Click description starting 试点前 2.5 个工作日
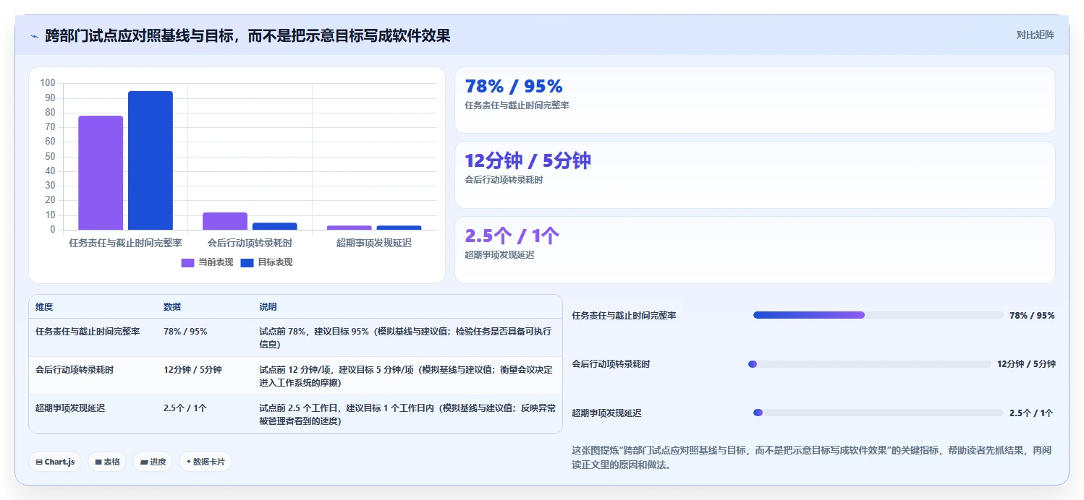 click(x=407, y=415)
